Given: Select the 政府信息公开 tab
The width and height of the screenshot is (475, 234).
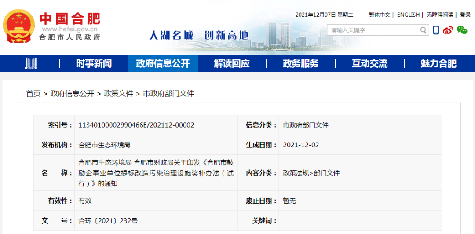Looking at the screenshot, I should [x=163, y=63].
